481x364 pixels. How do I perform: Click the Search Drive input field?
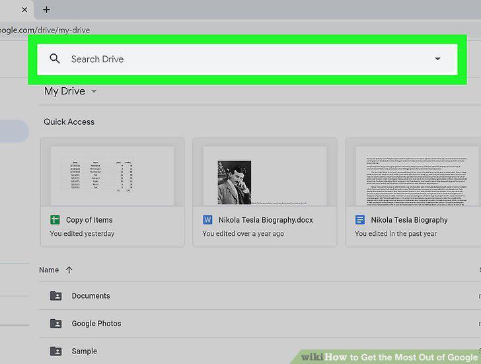[247, 59]
